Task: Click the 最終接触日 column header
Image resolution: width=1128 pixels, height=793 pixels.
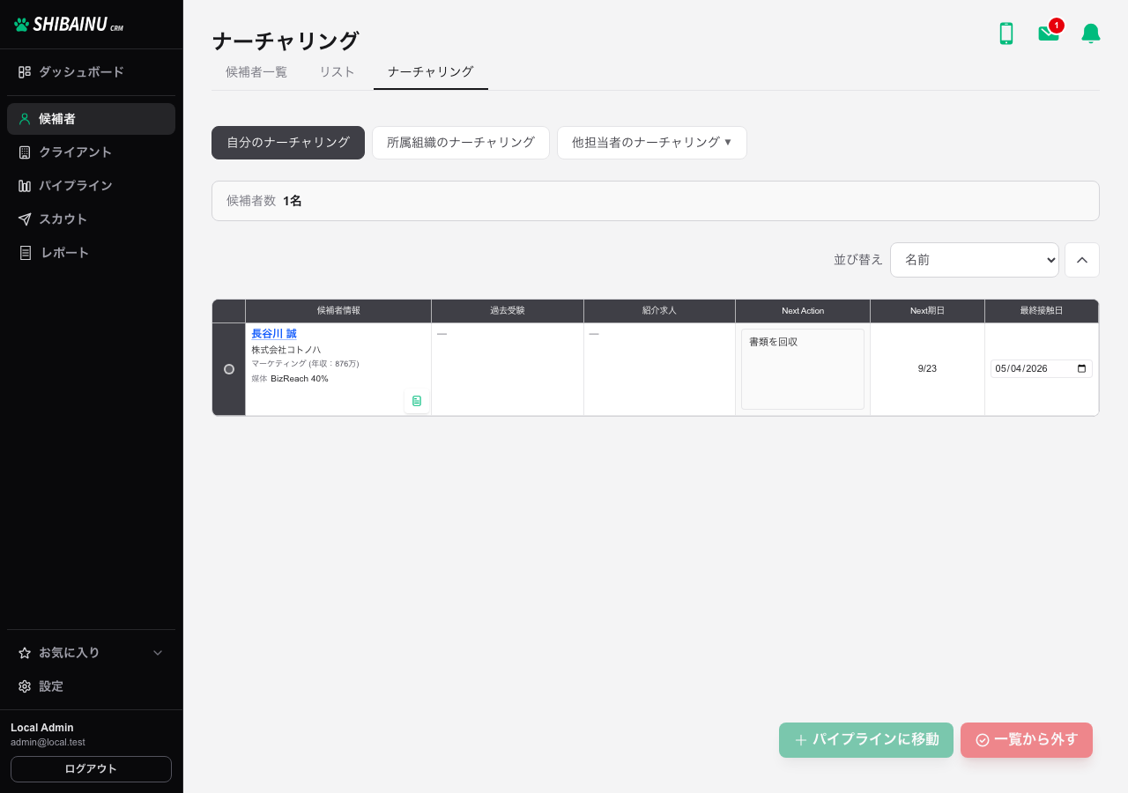Action: (x=1042, y=311)
